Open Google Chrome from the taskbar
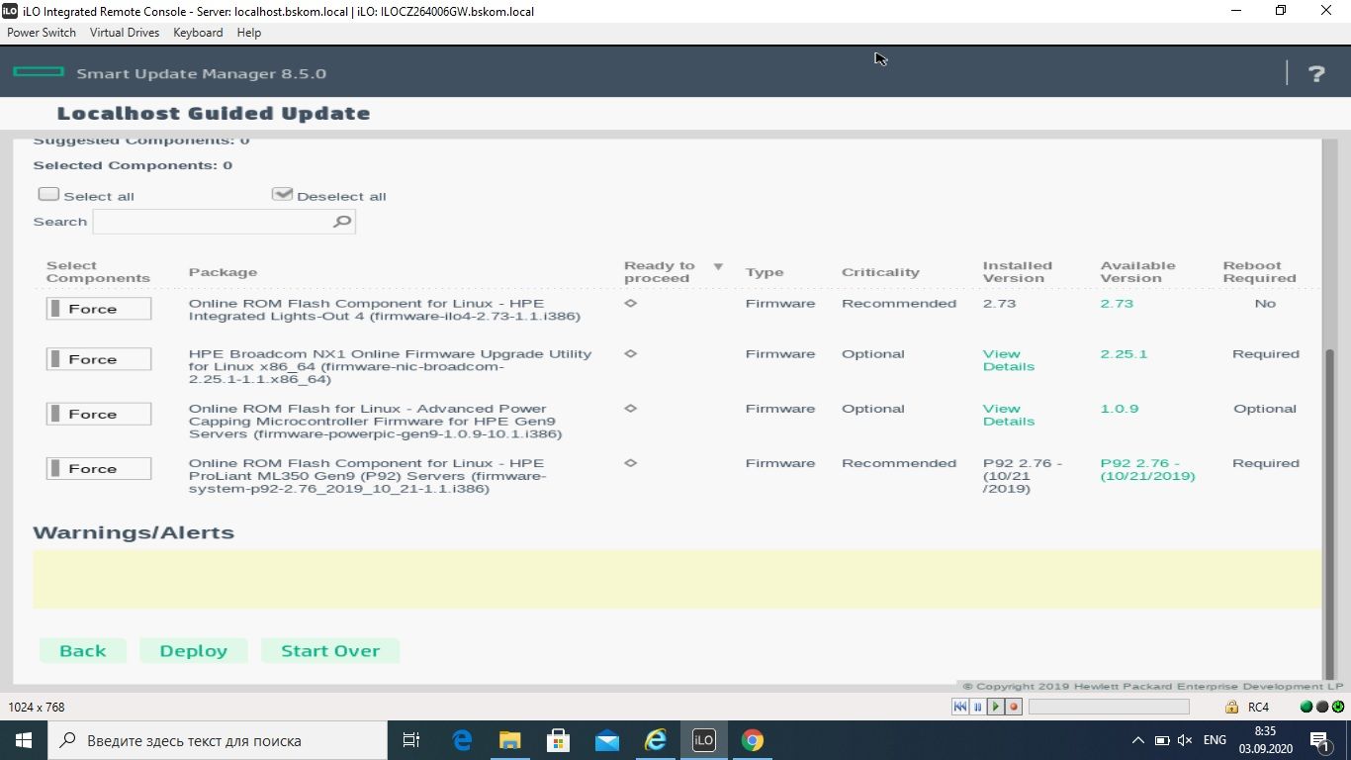 pyautogui.click(x=753, y=740)
